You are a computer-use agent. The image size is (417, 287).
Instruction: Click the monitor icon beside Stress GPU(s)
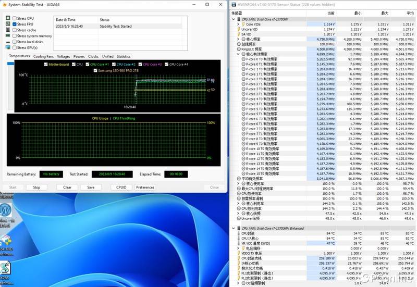coord(8,47)
